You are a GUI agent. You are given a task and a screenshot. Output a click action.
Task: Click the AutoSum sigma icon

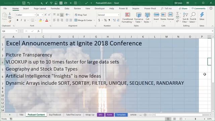coord(177,13)
